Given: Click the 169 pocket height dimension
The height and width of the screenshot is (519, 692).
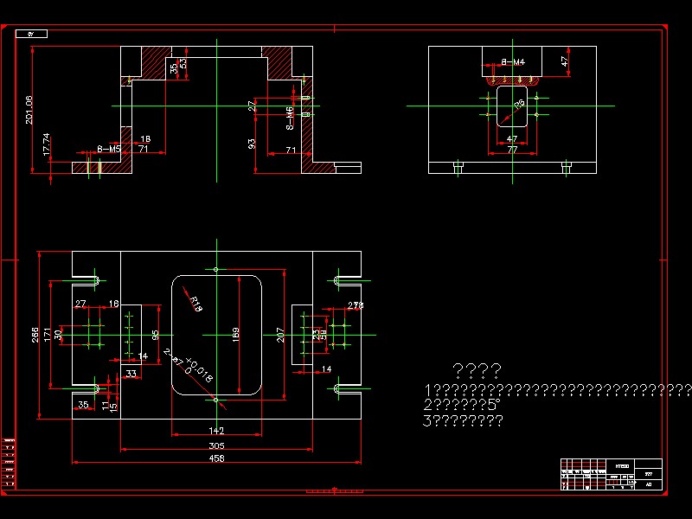Looking at the screenshot, I should click(235, 335).
